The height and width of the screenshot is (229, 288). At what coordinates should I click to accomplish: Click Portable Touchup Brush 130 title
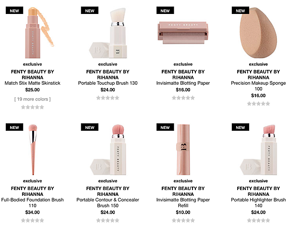(x=108, y=83)
